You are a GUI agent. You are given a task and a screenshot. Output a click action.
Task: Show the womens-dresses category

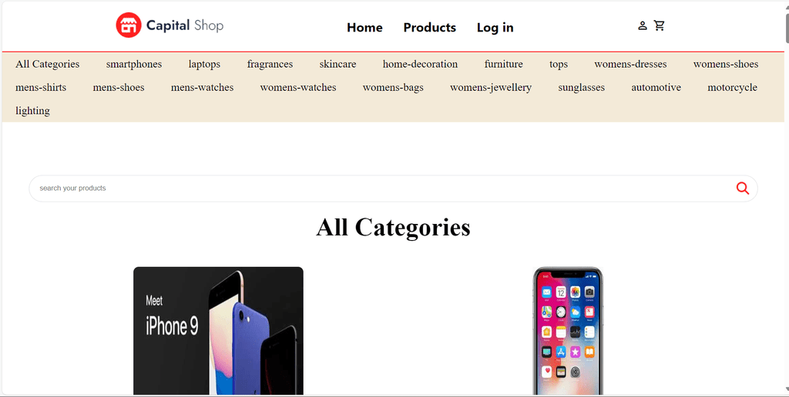630,65
